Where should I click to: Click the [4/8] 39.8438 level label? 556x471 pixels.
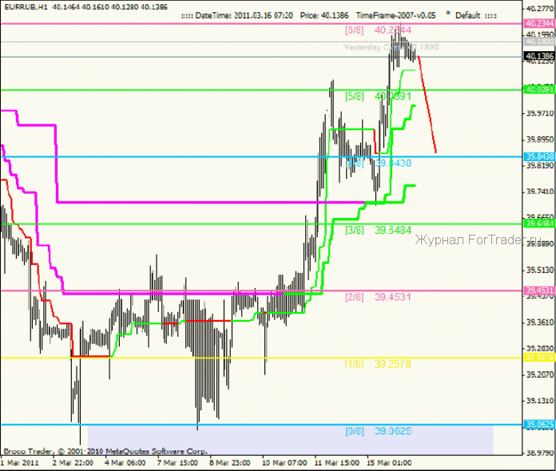[x=378, y=163]
